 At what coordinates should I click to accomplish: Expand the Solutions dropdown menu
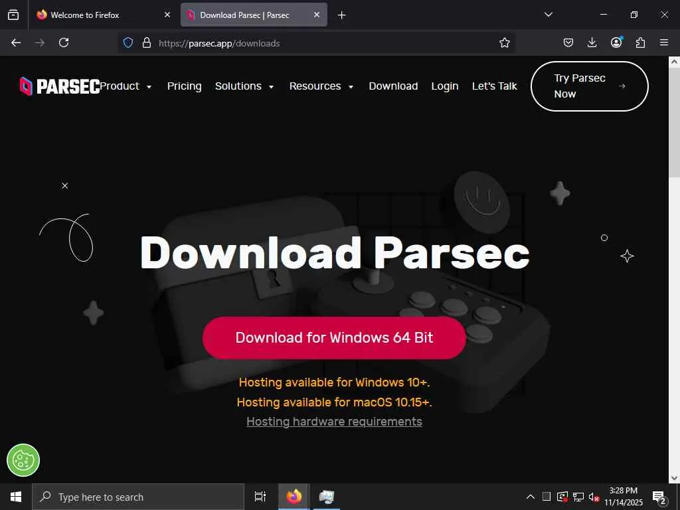(244, 86)
